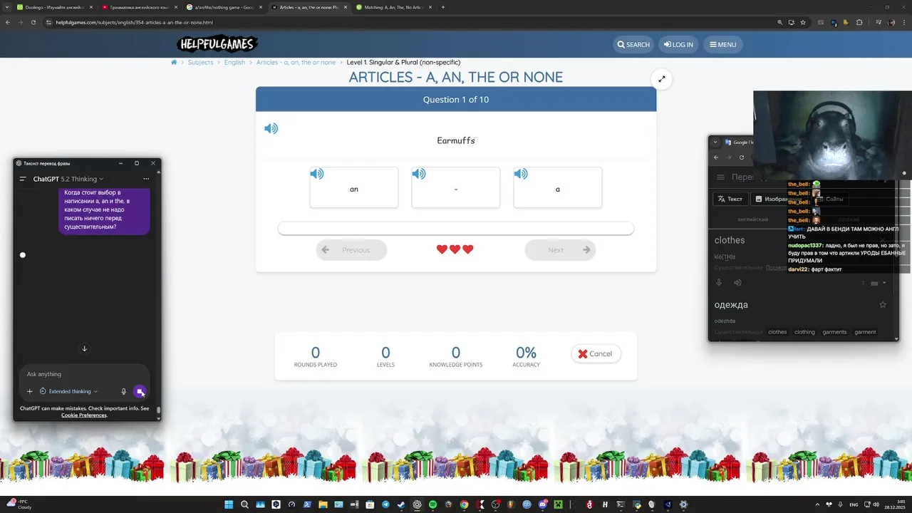Open Windows taskbar Search
The width and height of the screenshot is (912, 513).
(x=244, y=504)
